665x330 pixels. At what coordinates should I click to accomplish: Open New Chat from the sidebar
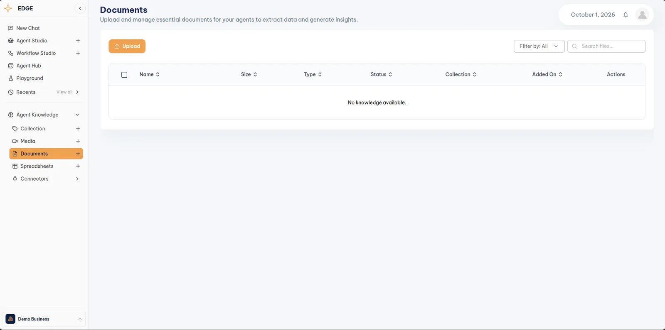(x=28, y=28)
